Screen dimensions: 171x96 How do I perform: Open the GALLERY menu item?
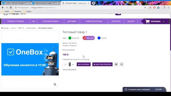tap(131, 21)
